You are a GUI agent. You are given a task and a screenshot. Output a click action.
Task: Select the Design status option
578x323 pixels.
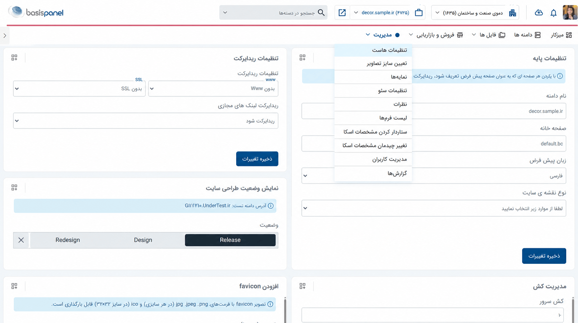[x=143, y=240]
